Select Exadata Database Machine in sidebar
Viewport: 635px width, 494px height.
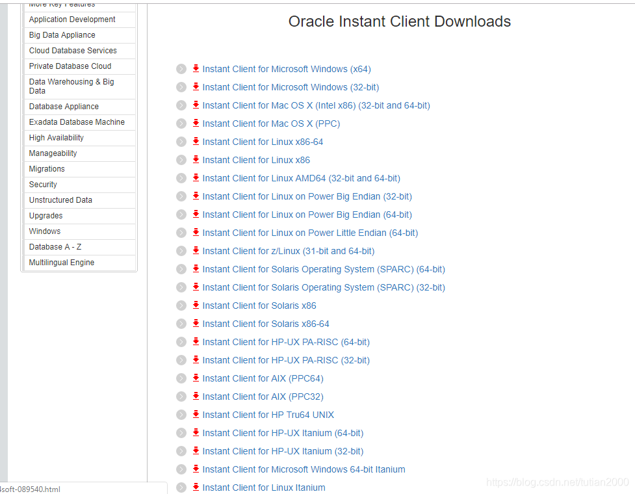click(80, 122)
